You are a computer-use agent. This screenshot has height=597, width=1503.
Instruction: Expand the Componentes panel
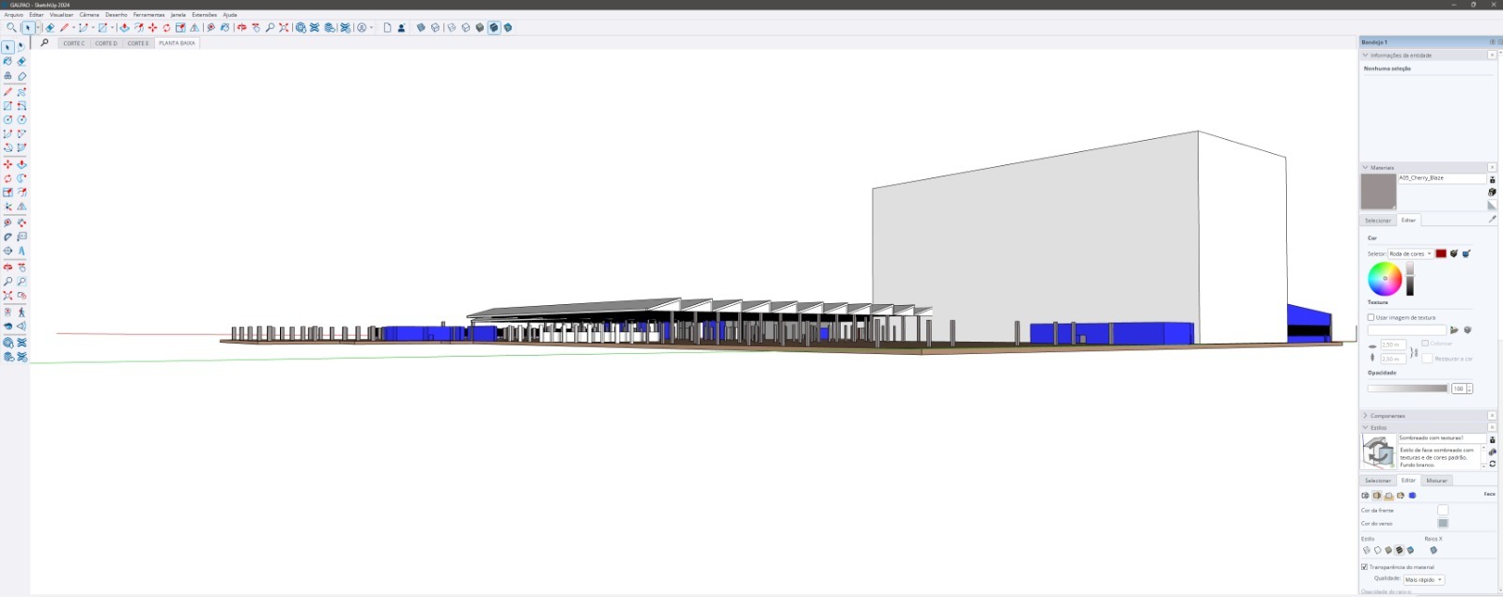pos(1365,416)
